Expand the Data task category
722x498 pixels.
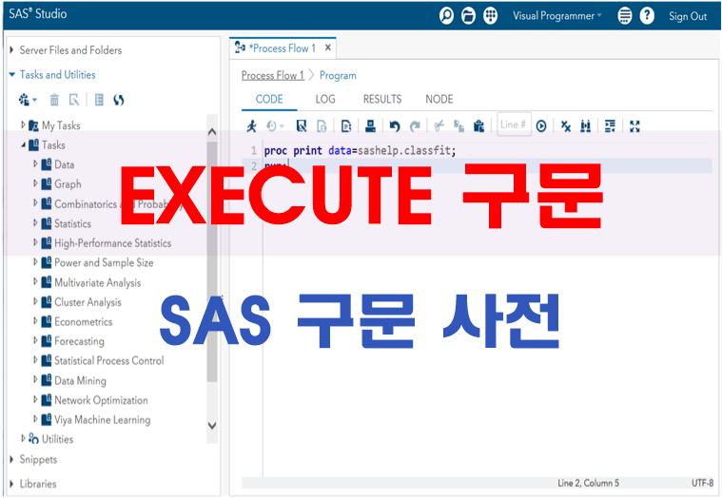click(35, 163)
